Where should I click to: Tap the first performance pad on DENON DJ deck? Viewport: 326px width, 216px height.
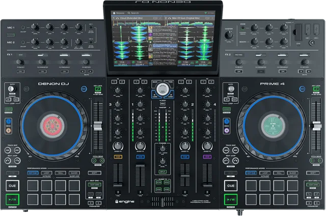point(33,186)
